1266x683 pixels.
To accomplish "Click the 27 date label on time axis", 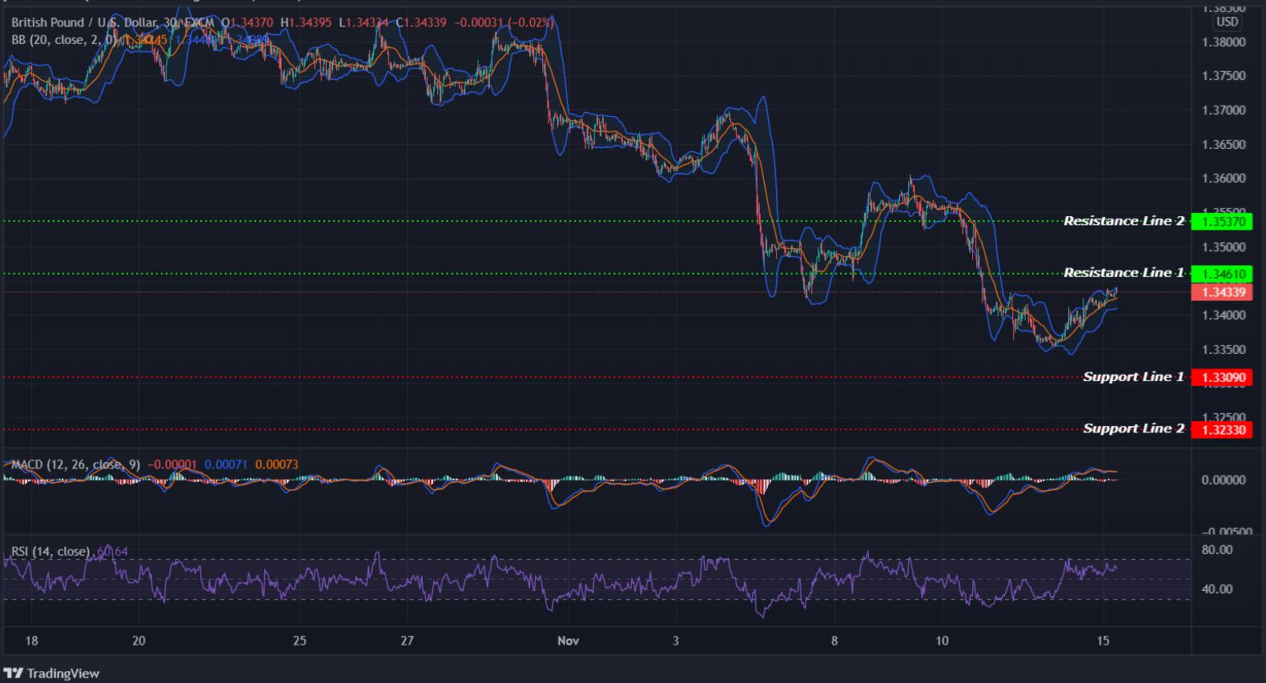I will [407, 641].
